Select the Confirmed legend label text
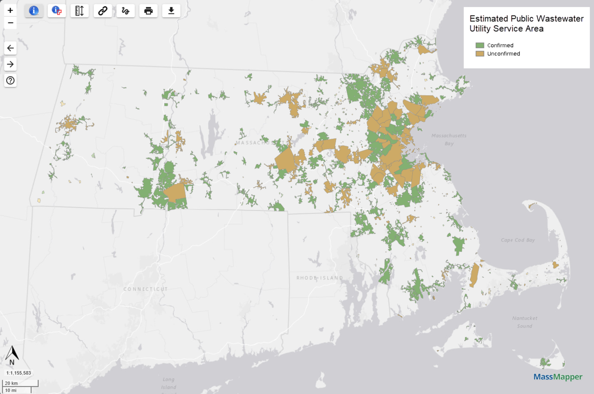 pos(501,45)
